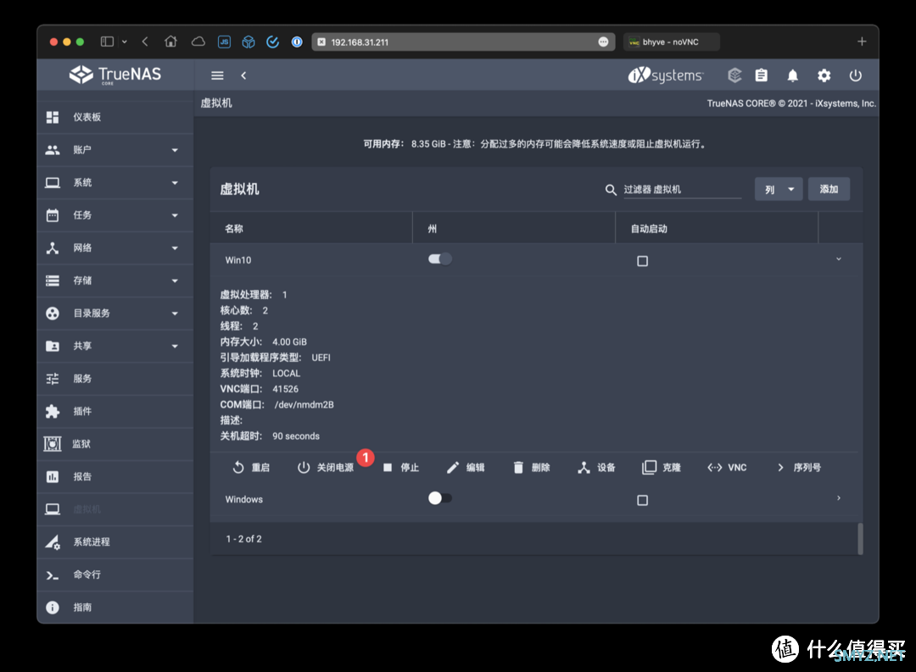Toggle the Windows VM state switch on
This screenshot has height=672, width=916.
440,498
